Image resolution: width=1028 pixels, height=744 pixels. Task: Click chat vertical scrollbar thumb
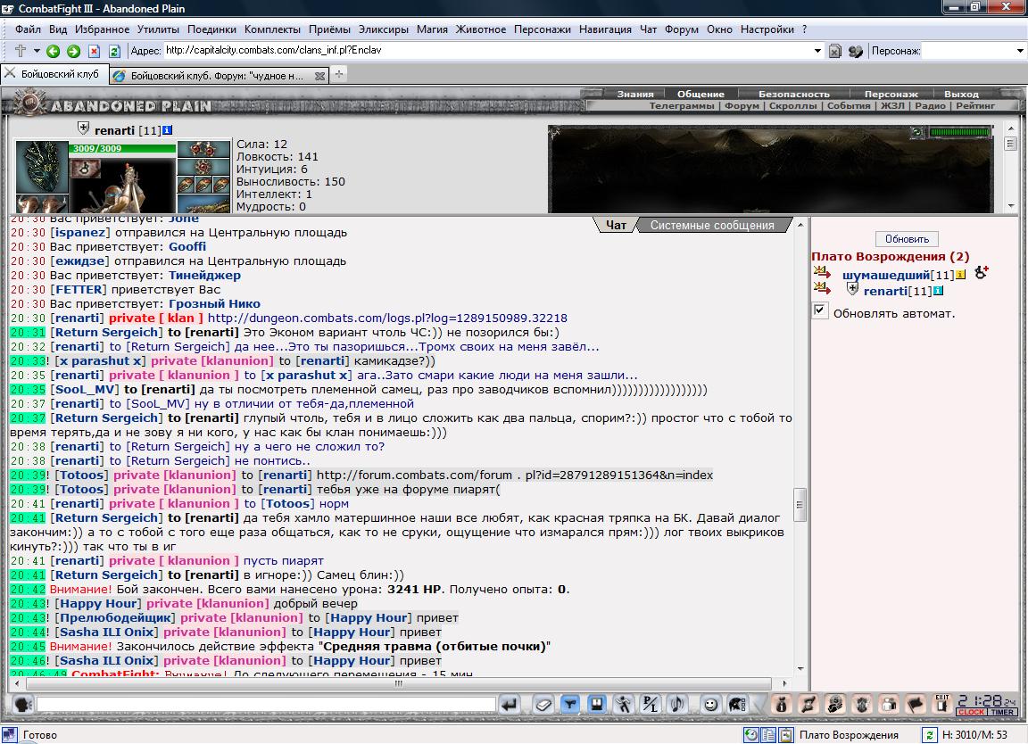pos(800,505)
